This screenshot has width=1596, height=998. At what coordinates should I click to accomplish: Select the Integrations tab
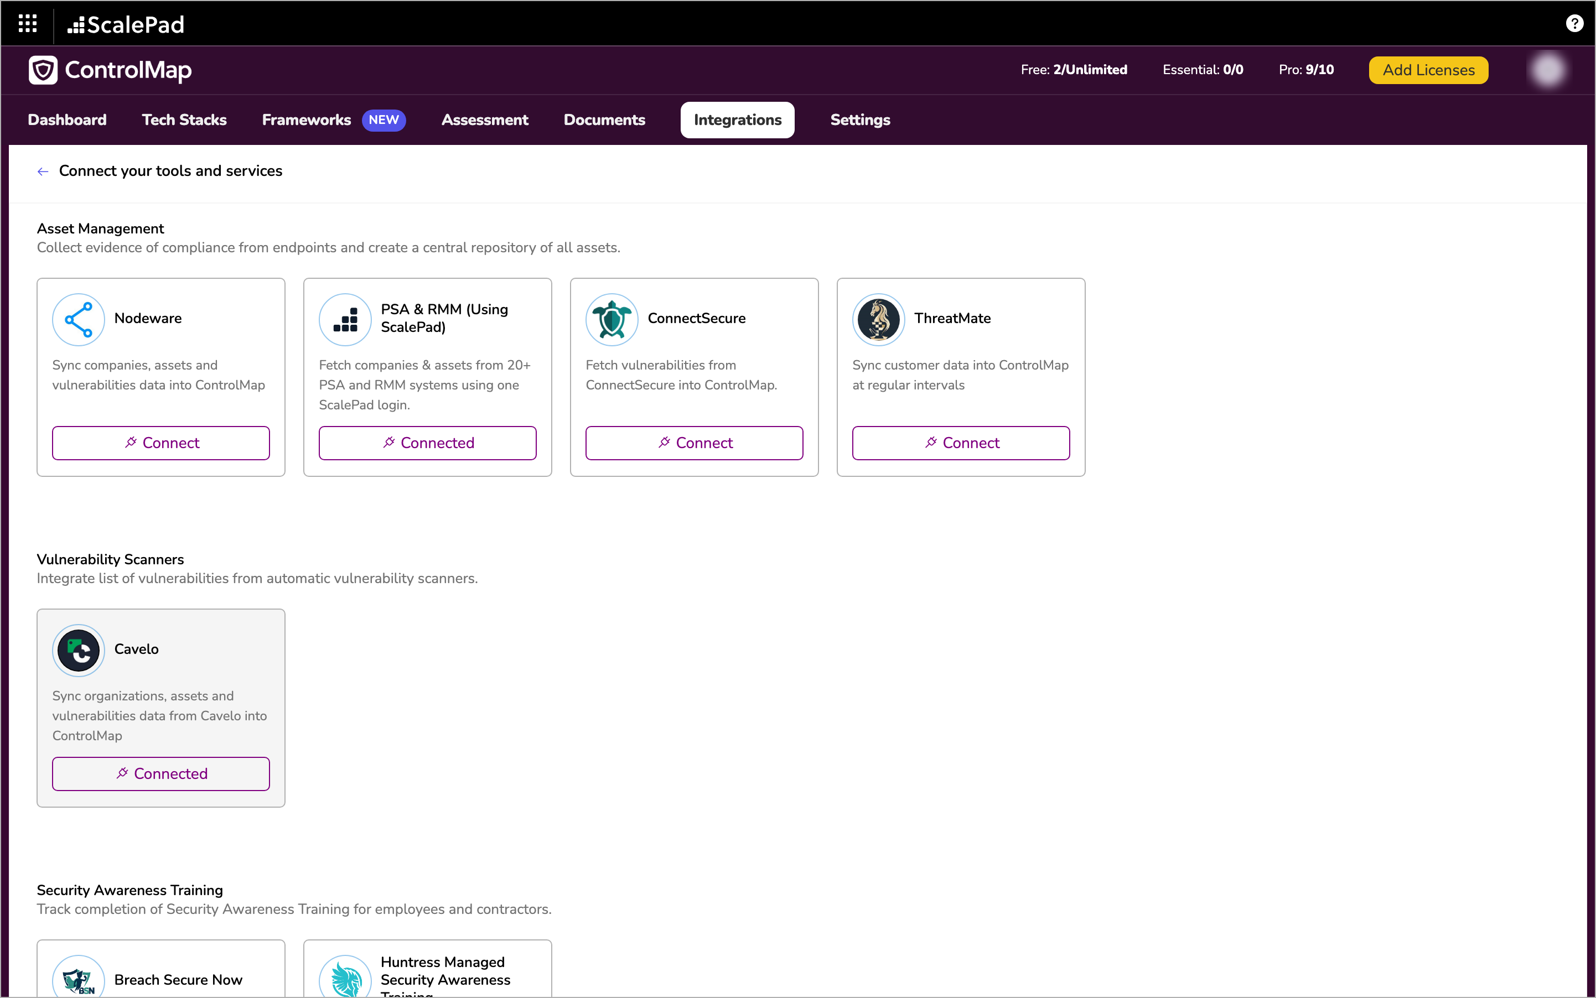[x=738, y=120]
